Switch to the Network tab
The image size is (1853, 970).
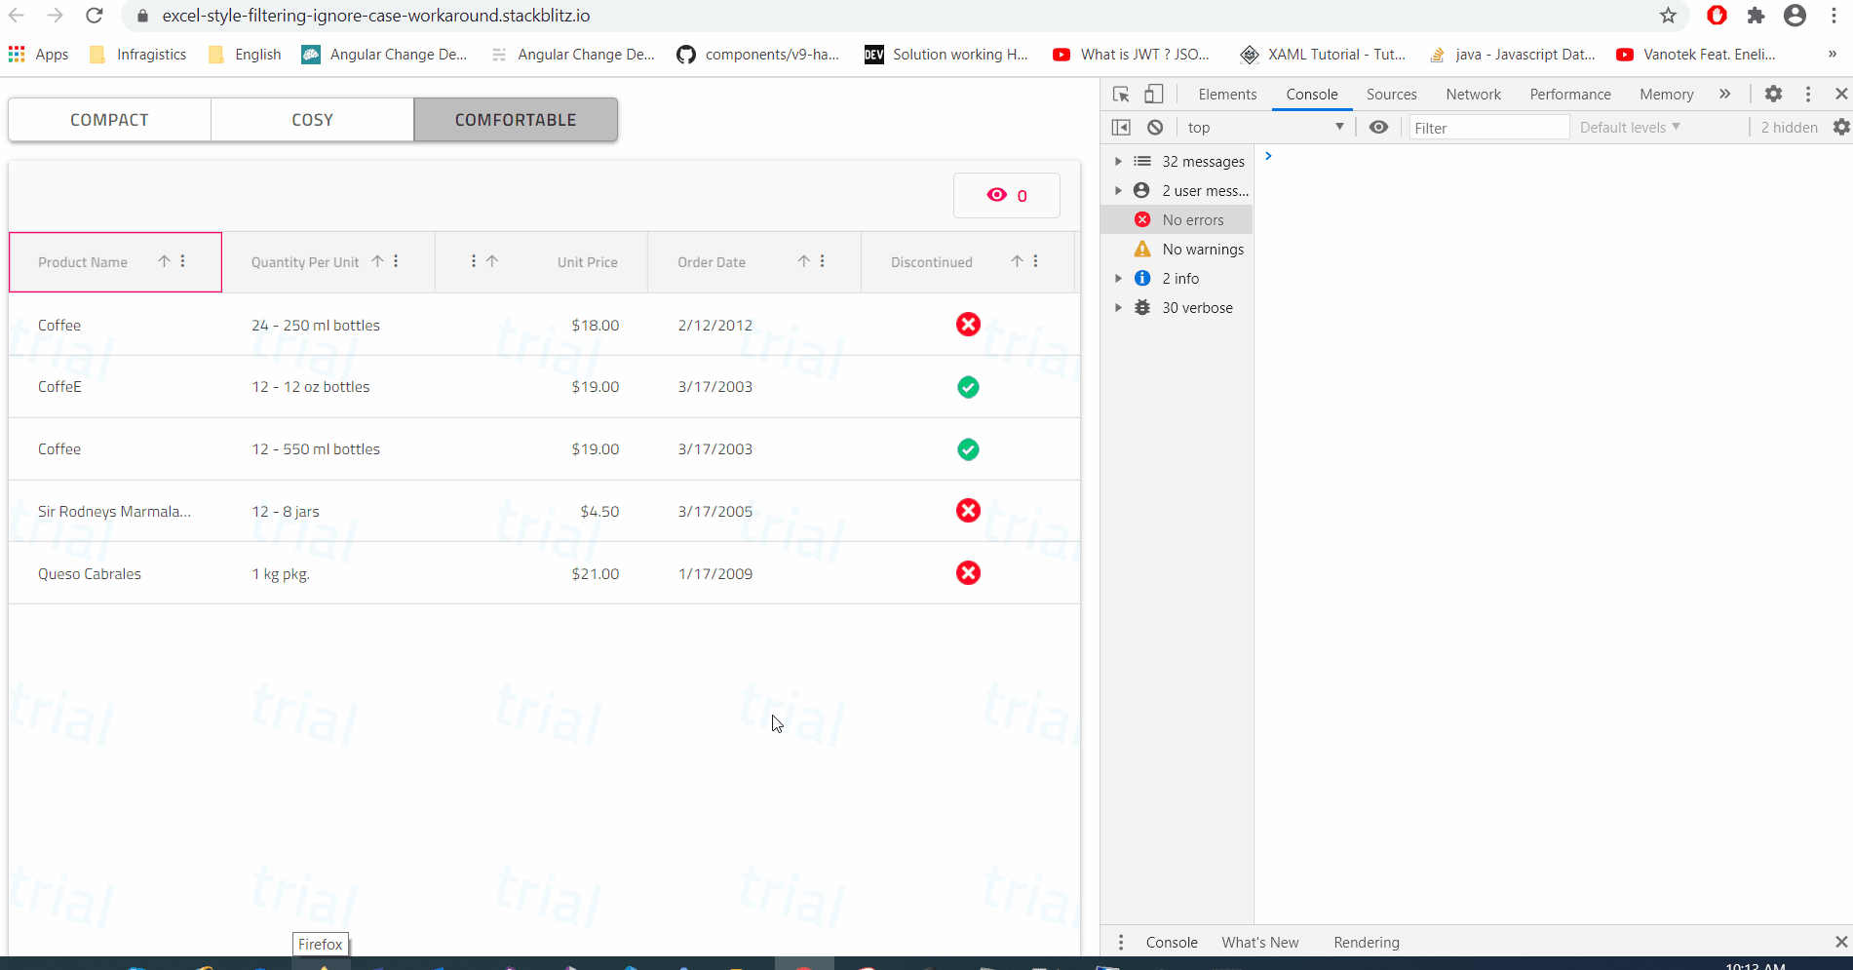pos(1474,95)
